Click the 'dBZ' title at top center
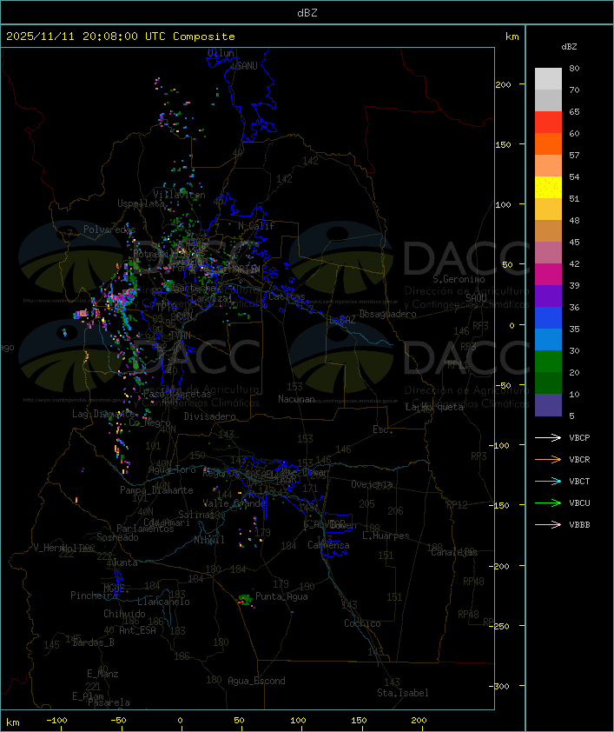The image size is (614, 732). pos(307,13)
